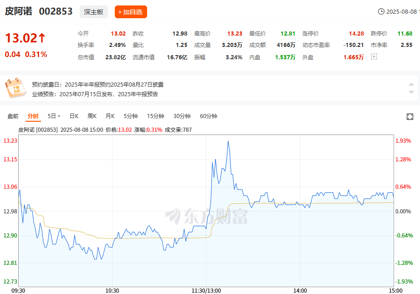
Task: Click the stock code 002853
Action: pyautogui.click(x=56, y=11)
